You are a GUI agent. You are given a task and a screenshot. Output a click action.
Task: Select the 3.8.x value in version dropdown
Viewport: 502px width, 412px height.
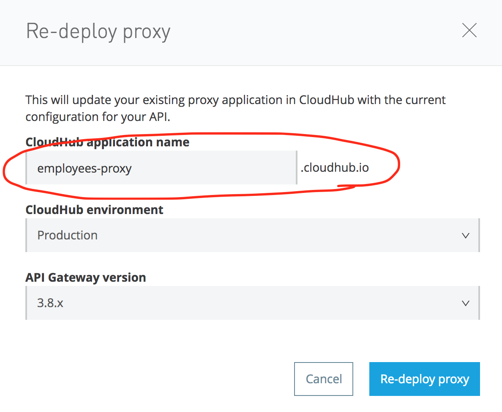tap(50, 303)
